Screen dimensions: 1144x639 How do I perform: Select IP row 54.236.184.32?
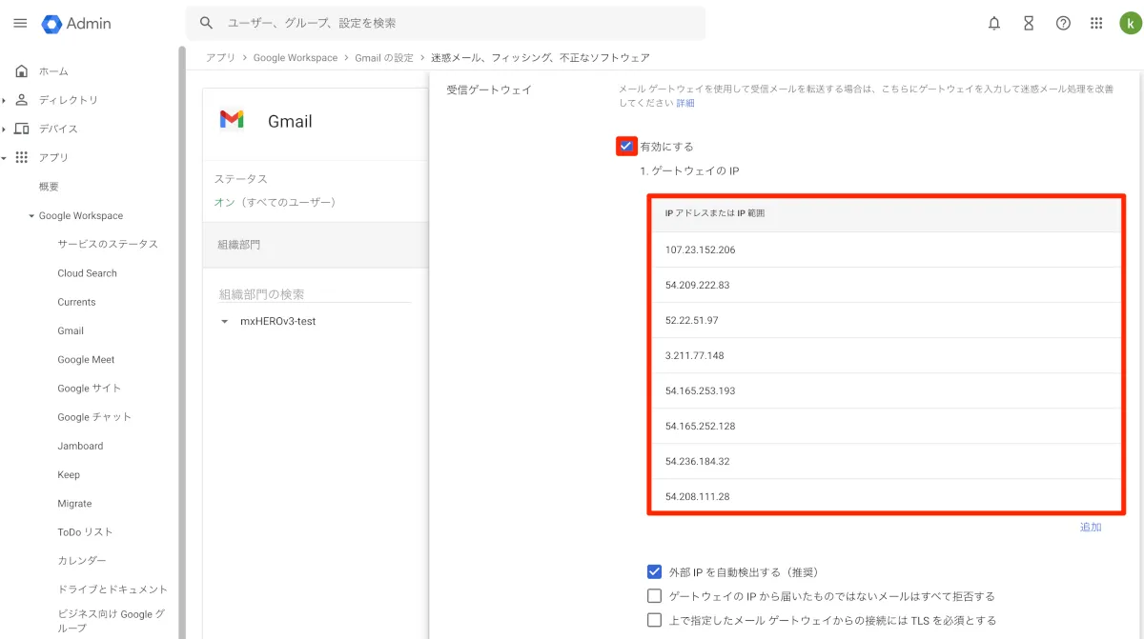click(x=886, y=461)
